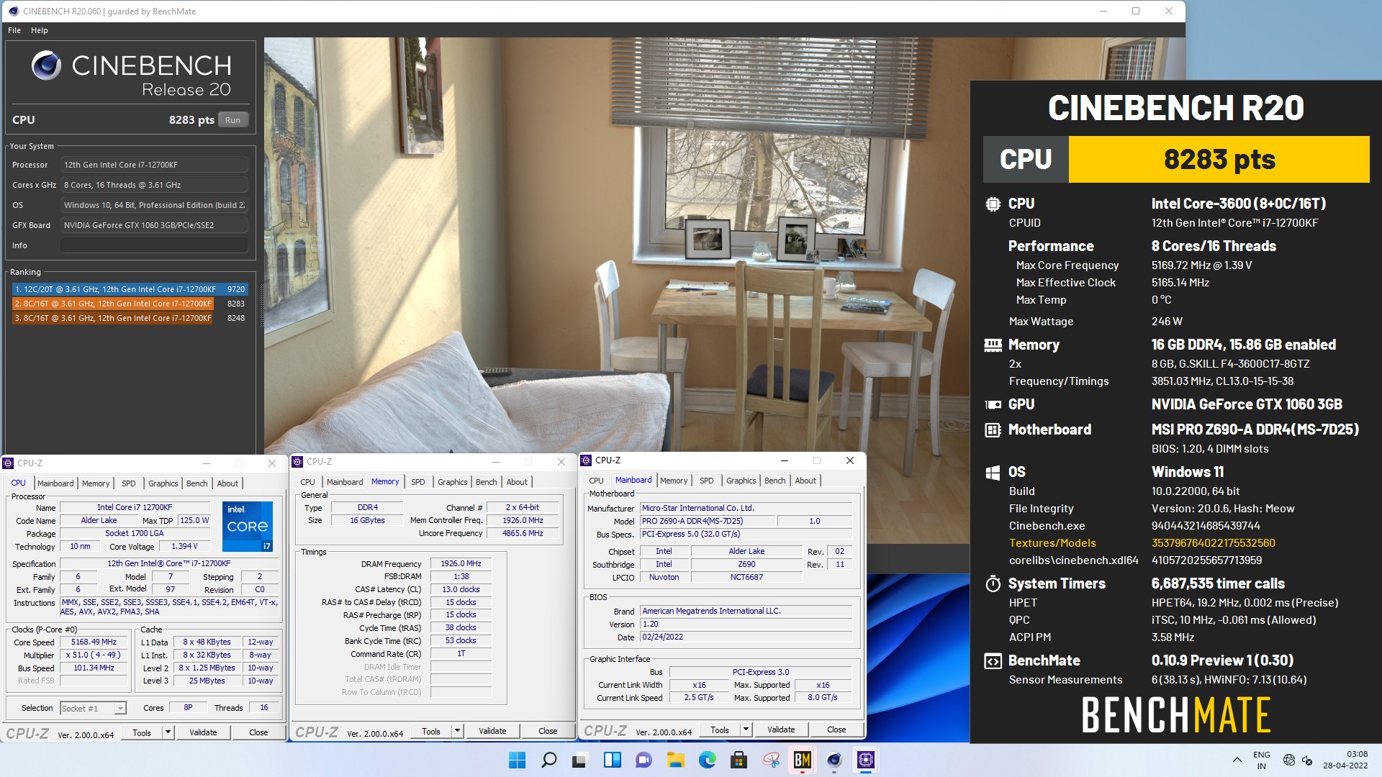Click the Textures/Models hash in BenchMate

tap(1213, 543)
